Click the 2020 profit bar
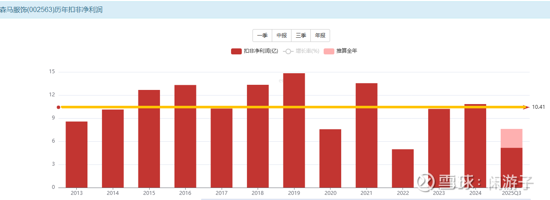This screenshot has width=550, height=200. pyautogui.click(x=330, y=158)
